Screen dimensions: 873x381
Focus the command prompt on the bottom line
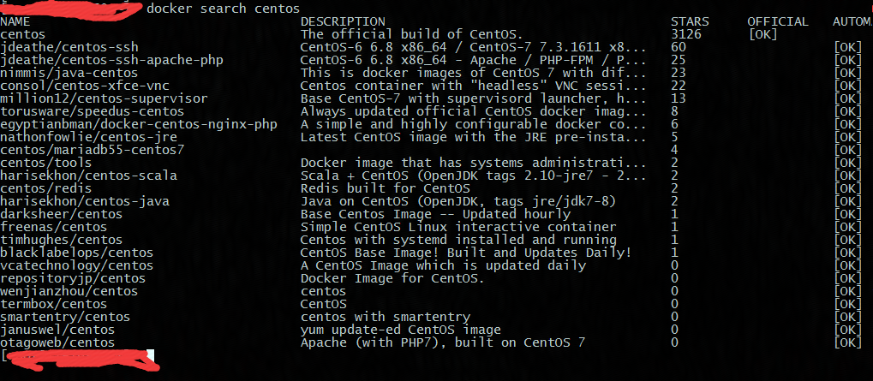77,354
